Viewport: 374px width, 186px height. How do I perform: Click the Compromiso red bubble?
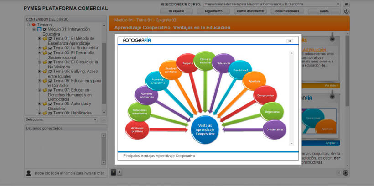(265, 95)
